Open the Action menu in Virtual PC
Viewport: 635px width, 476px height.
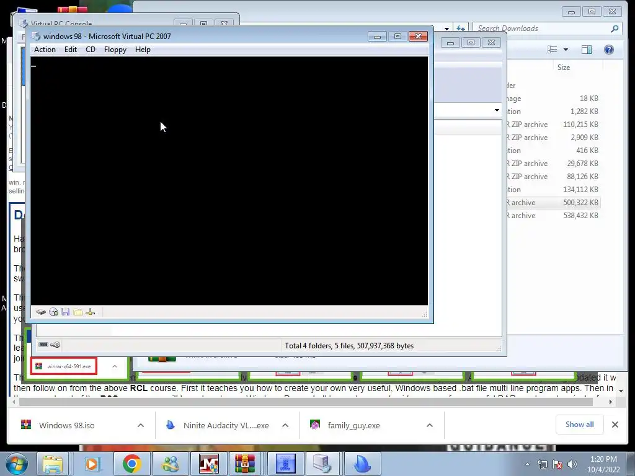click(45, 50)
